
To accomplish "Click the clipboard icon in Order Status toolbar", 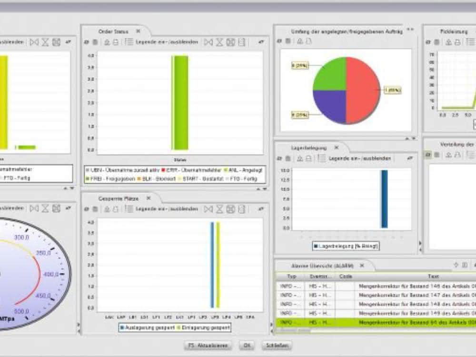I will coord(242,42).
